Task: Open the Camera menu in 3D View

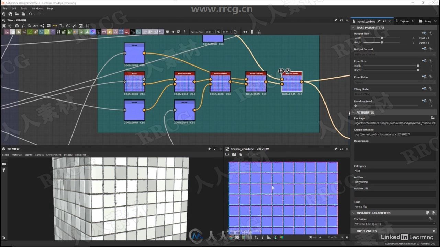Action: [39, 155]
